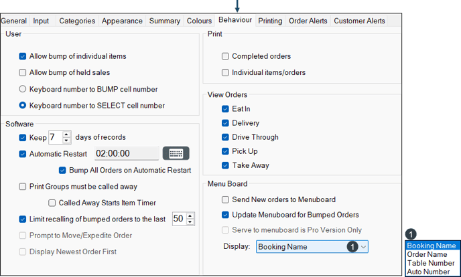Click the days of records number field
Image resolution: width=461 pixels, height=277 pixels.
pyautogui.click(x=55, y=137)
